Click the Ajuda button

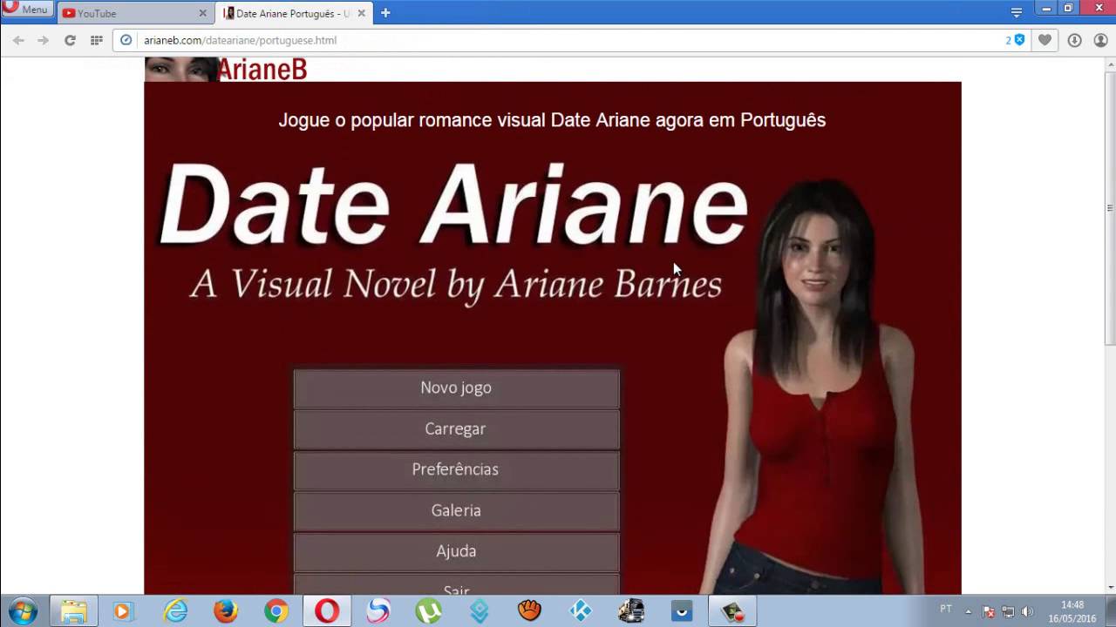coord(456,551)
